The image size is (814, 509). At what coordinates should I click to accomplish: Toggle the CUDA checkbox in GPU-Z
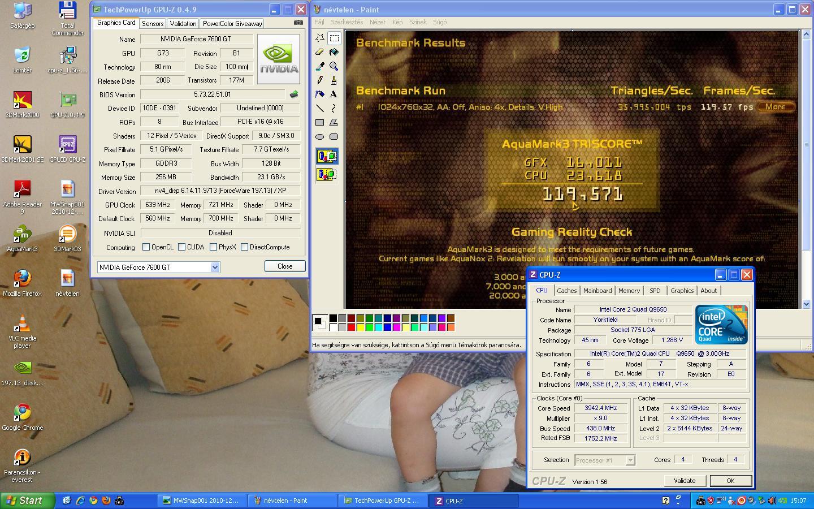181,247
